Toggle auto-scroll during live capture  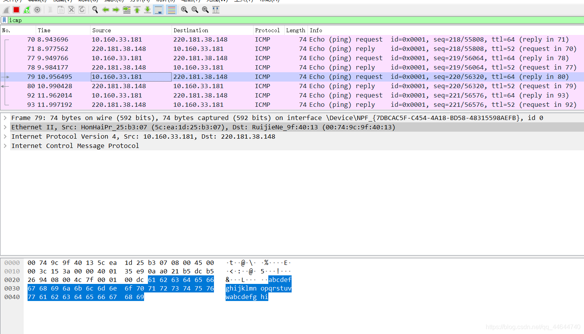click(x=158, y=10)
